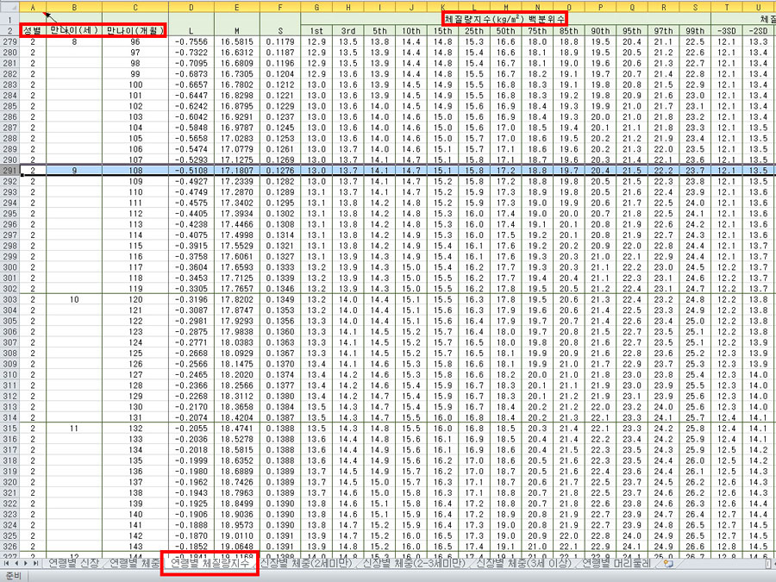Open the 연령별 머리둘레 sheet tab
The width and height of the screenshot is (776, 582).
pos(616,563)
